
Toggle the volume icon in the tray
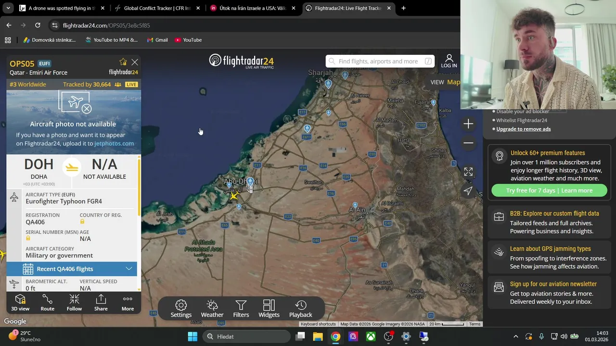[x=564, y=336]
